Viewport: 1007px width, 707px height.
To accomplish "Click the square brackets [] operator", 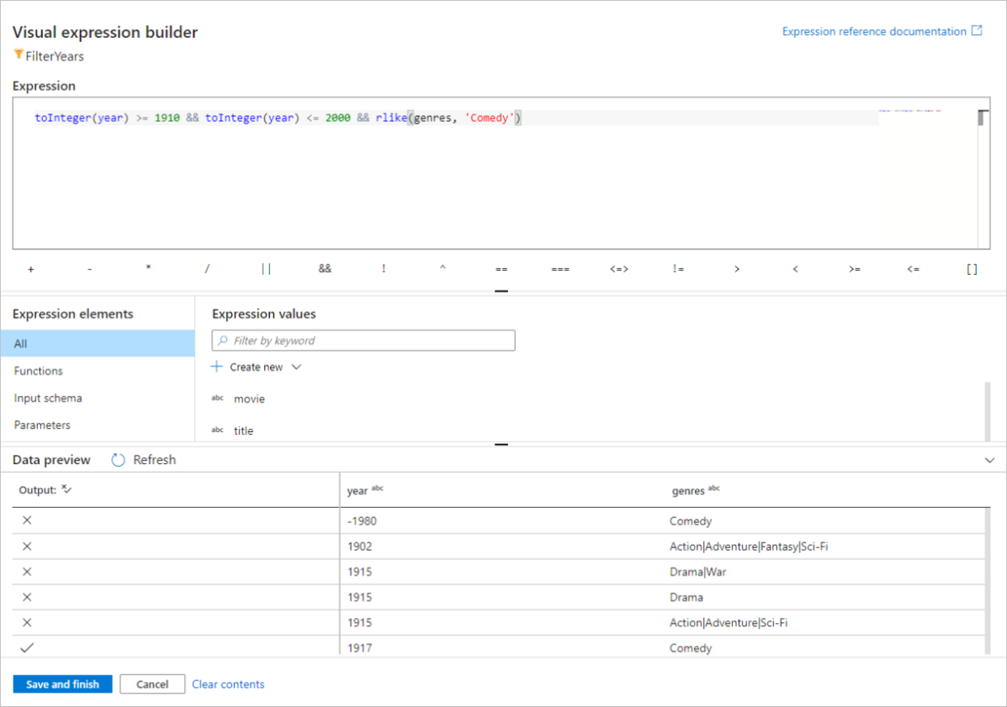I will tap(972, 269).
